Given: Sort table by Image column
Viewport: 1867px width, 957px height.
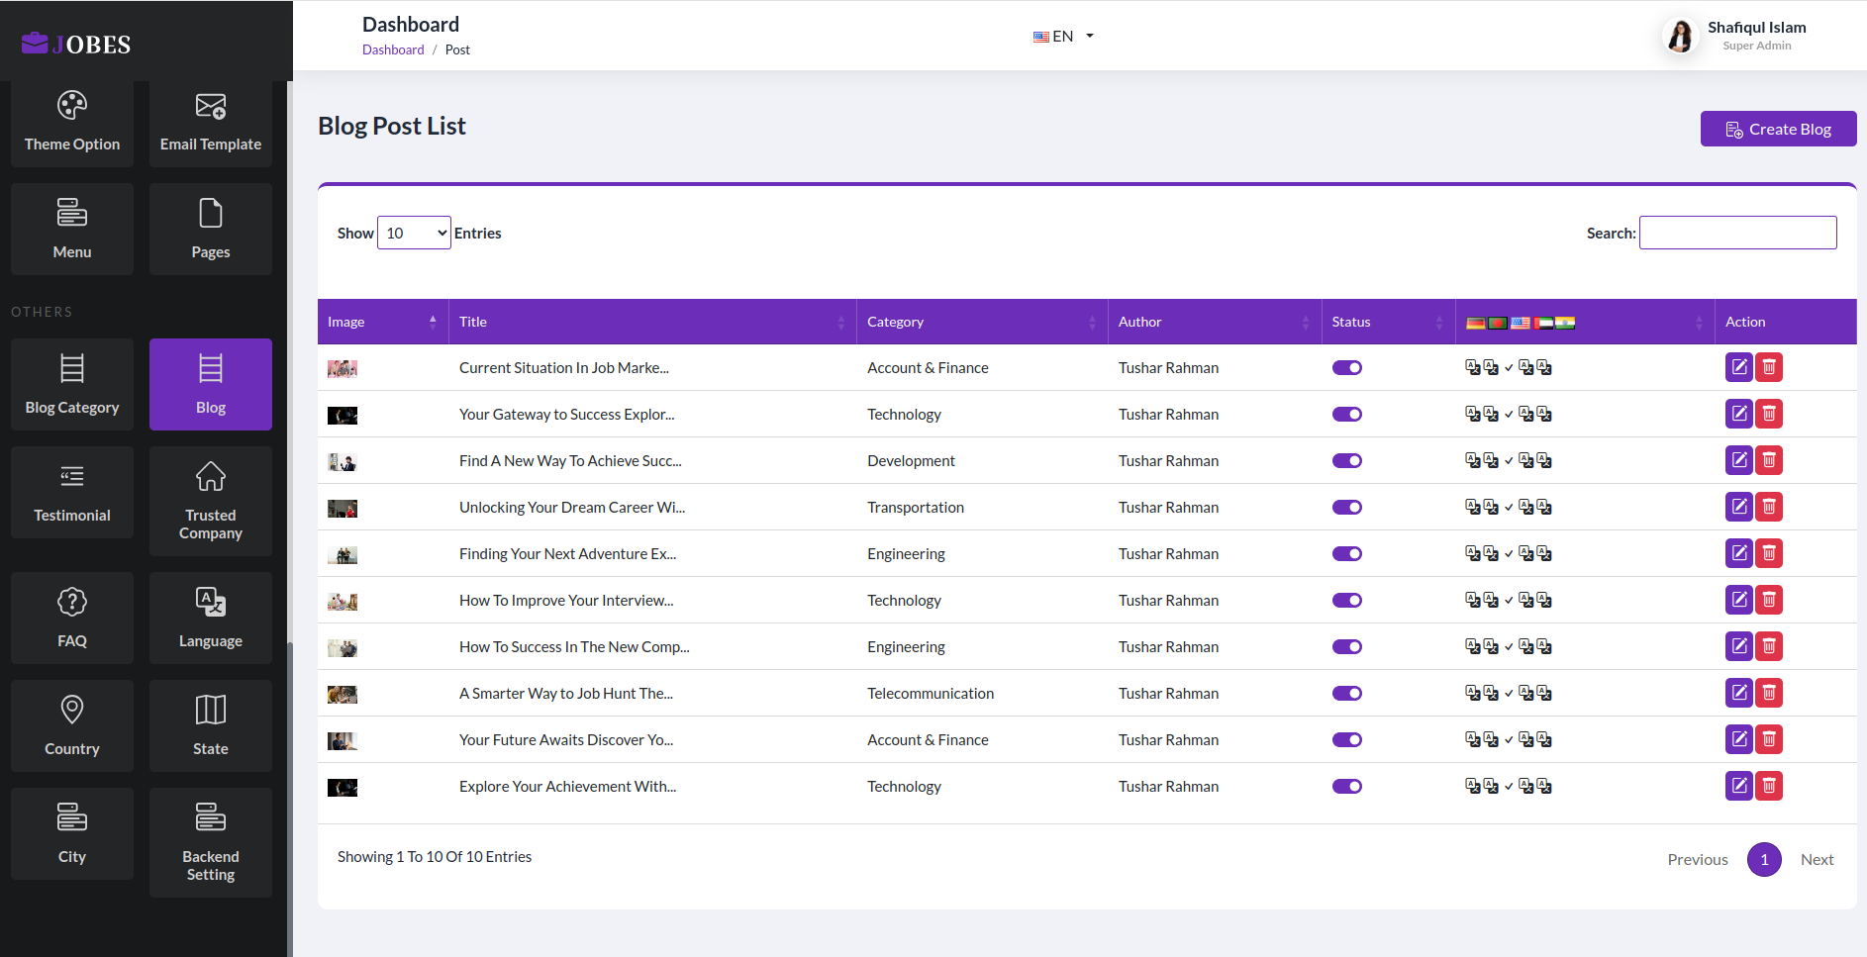Looking at the screenshot, I should 383,322.
